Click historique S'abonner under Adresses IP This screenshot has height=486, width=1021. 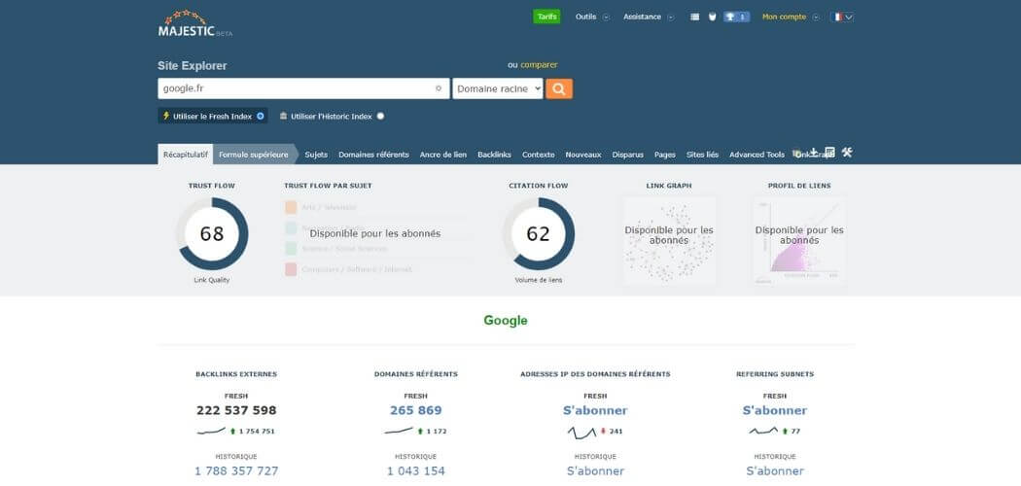595,471
